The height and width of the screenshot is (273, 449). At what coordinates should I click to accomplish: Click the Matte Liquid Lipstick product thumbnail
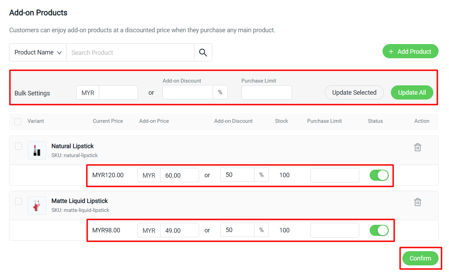tap(37, 205)
